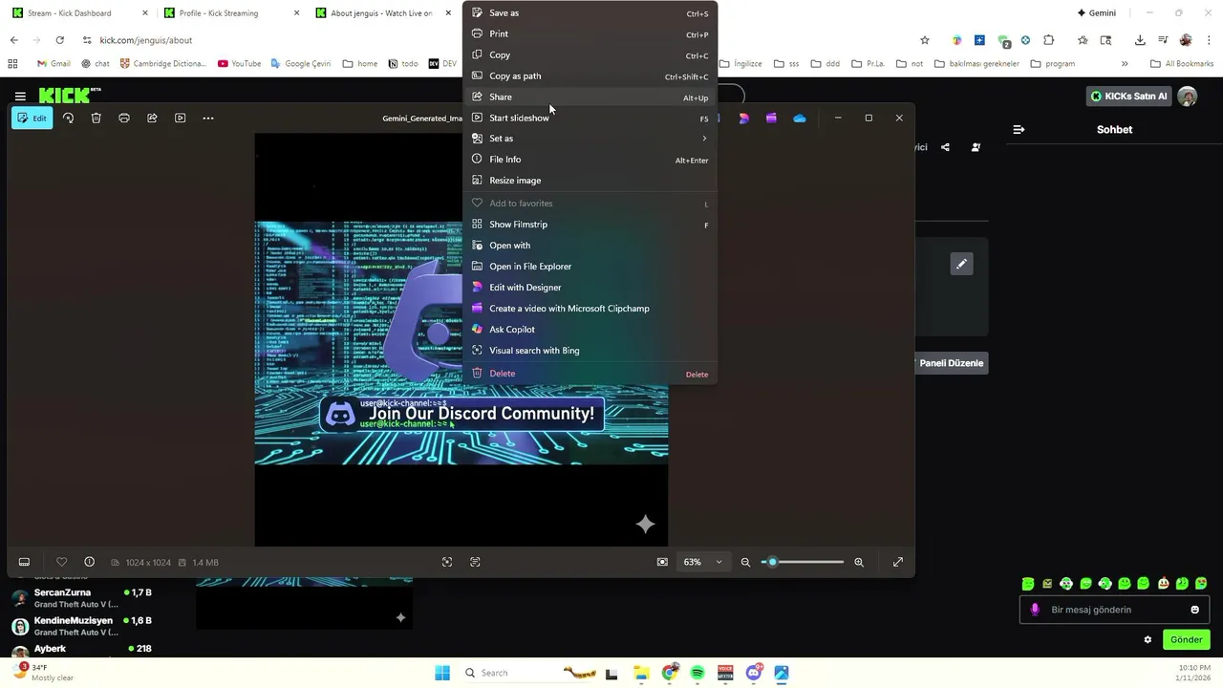1223x688 pixels.
Task: Click the fit-to-window icon beside 63%
Action: (662, 562)
